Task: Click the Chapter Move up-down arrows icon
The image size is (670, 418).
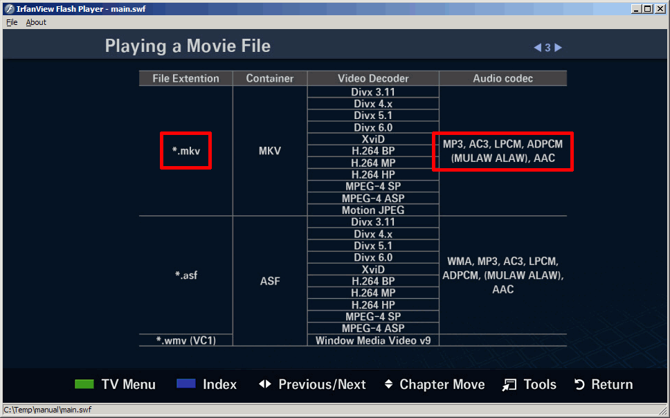Action: click(388, 383)
